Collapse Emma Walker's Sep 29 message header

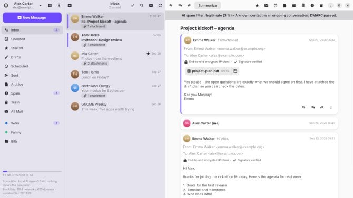coord(259,40)
